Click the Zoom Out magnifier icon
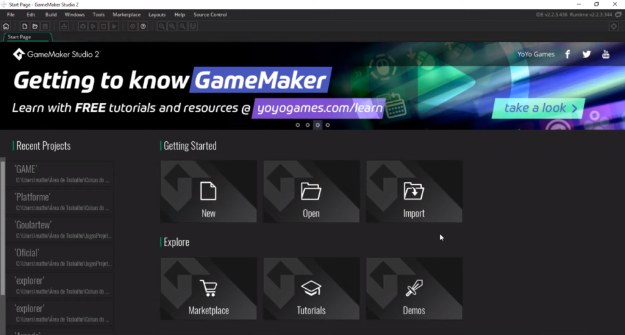625x335 pixels. click(x=161, y=26)
